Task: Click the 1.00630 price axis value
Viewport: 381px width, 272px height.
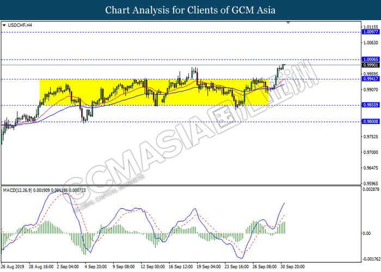Action: (x=371, y=43)
